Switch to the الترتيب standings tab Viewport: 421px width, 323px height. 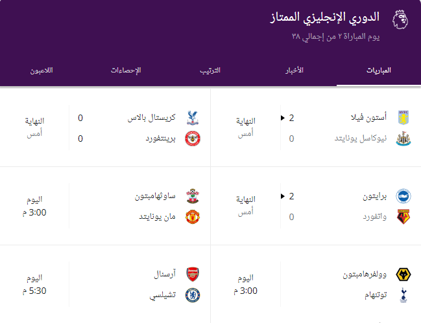coord(210,71)
